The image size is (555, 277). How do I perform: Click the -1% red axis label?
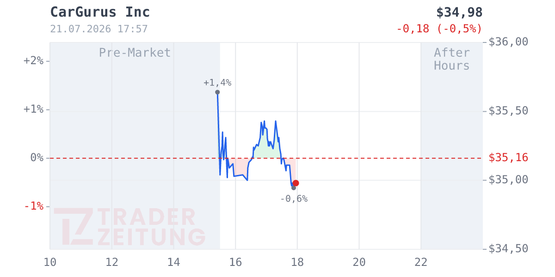click(x=33, y=206)
